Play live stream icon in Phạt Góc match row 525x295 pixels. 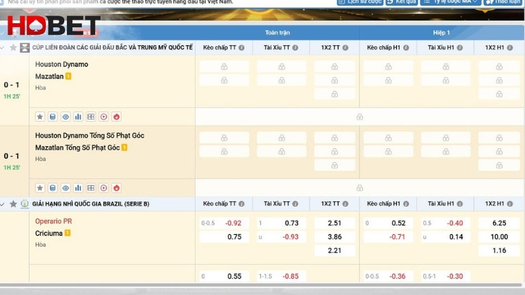103,188
